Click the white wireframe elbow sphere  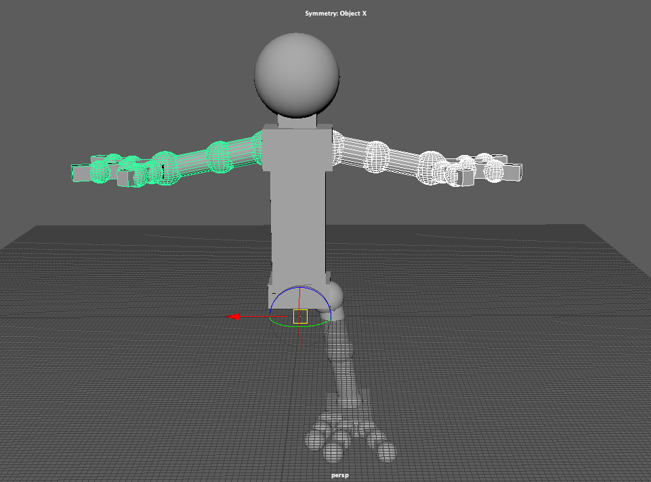point(376,157)
